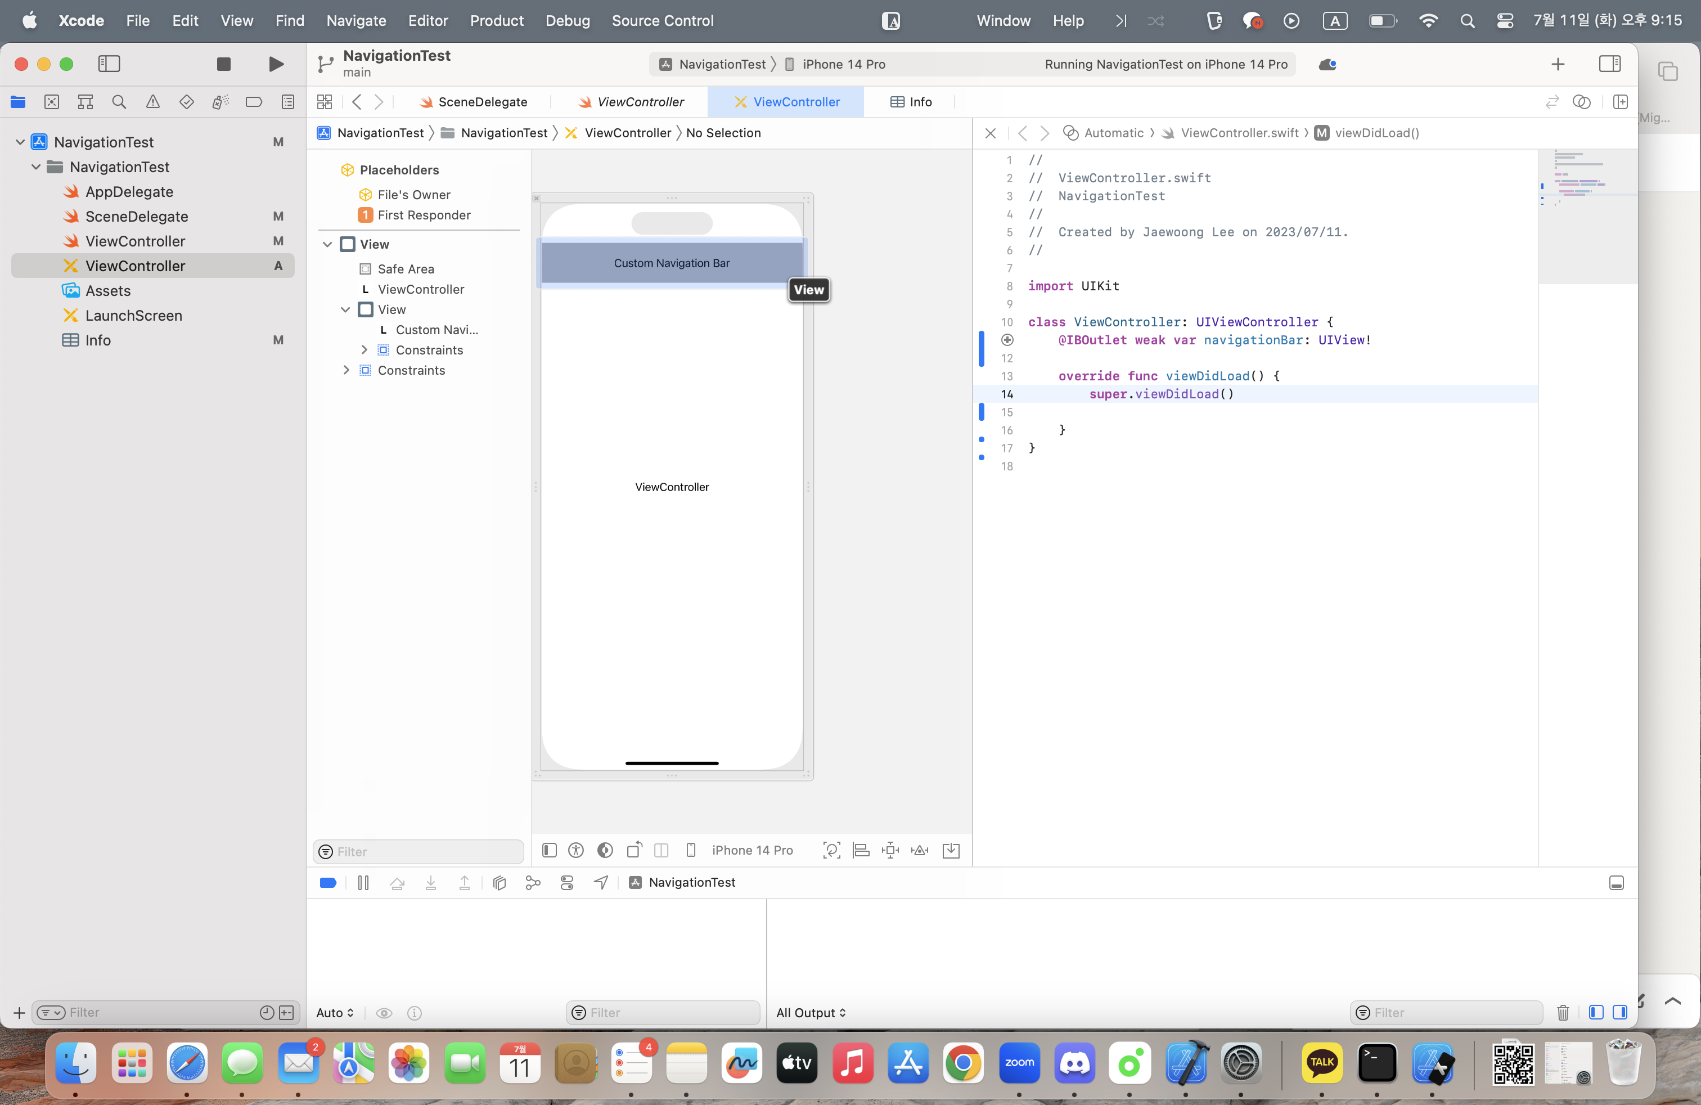Viewport: 1701px width, 1105px height.
Task: Click the Add Editor on Right icon
Action: [x=1619, y=102]
